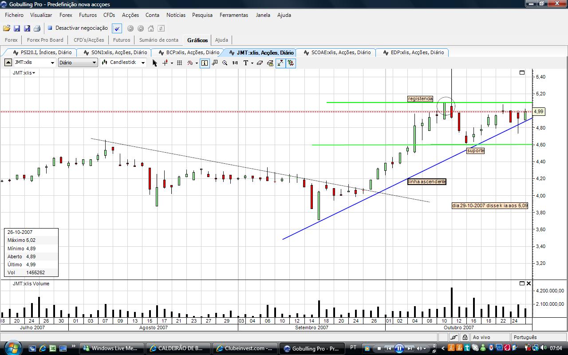
Task: Toggle the trend line scaling button
Action: pyautogui.click(x=280, y=63)
